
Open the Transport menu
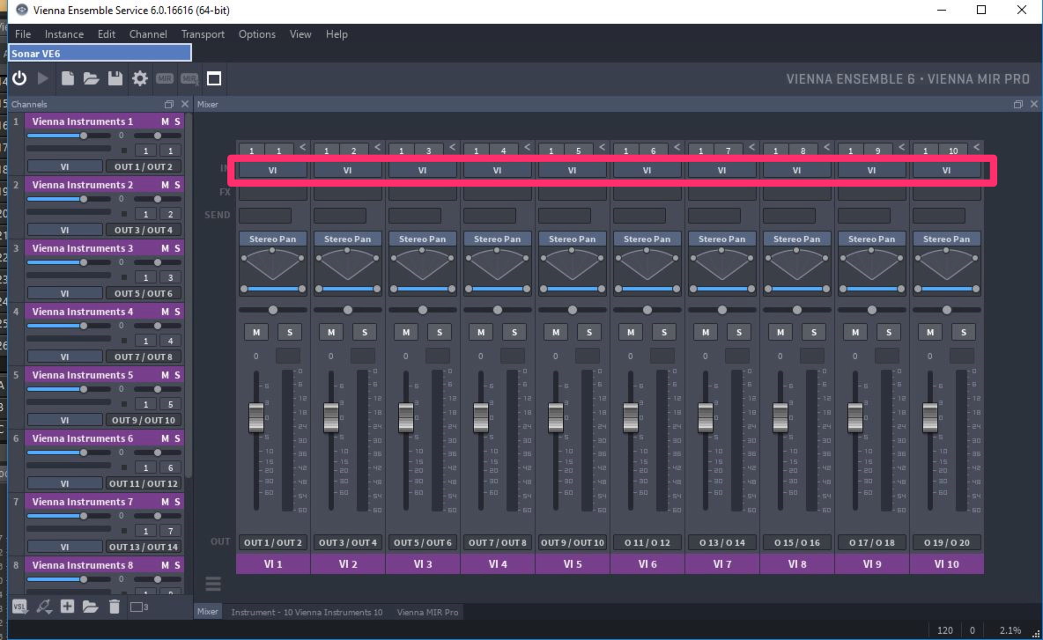[x=203, y=34]
